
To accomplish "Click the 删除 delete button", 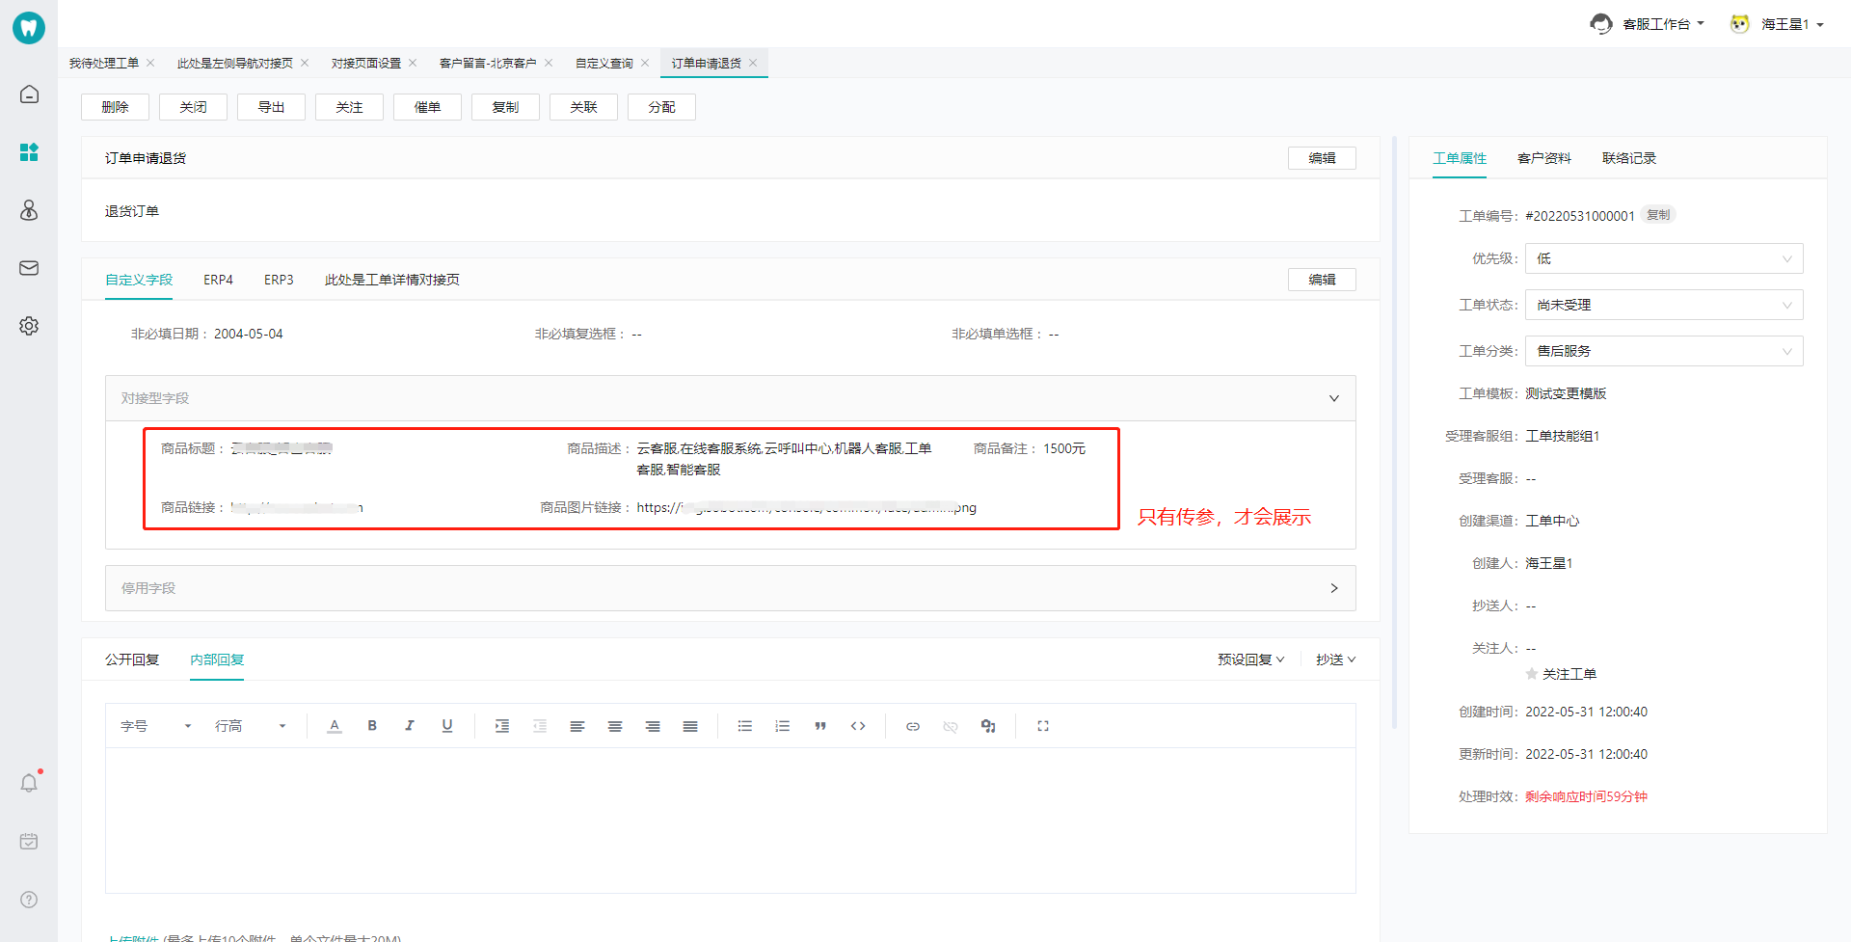I will click(115, 107).
